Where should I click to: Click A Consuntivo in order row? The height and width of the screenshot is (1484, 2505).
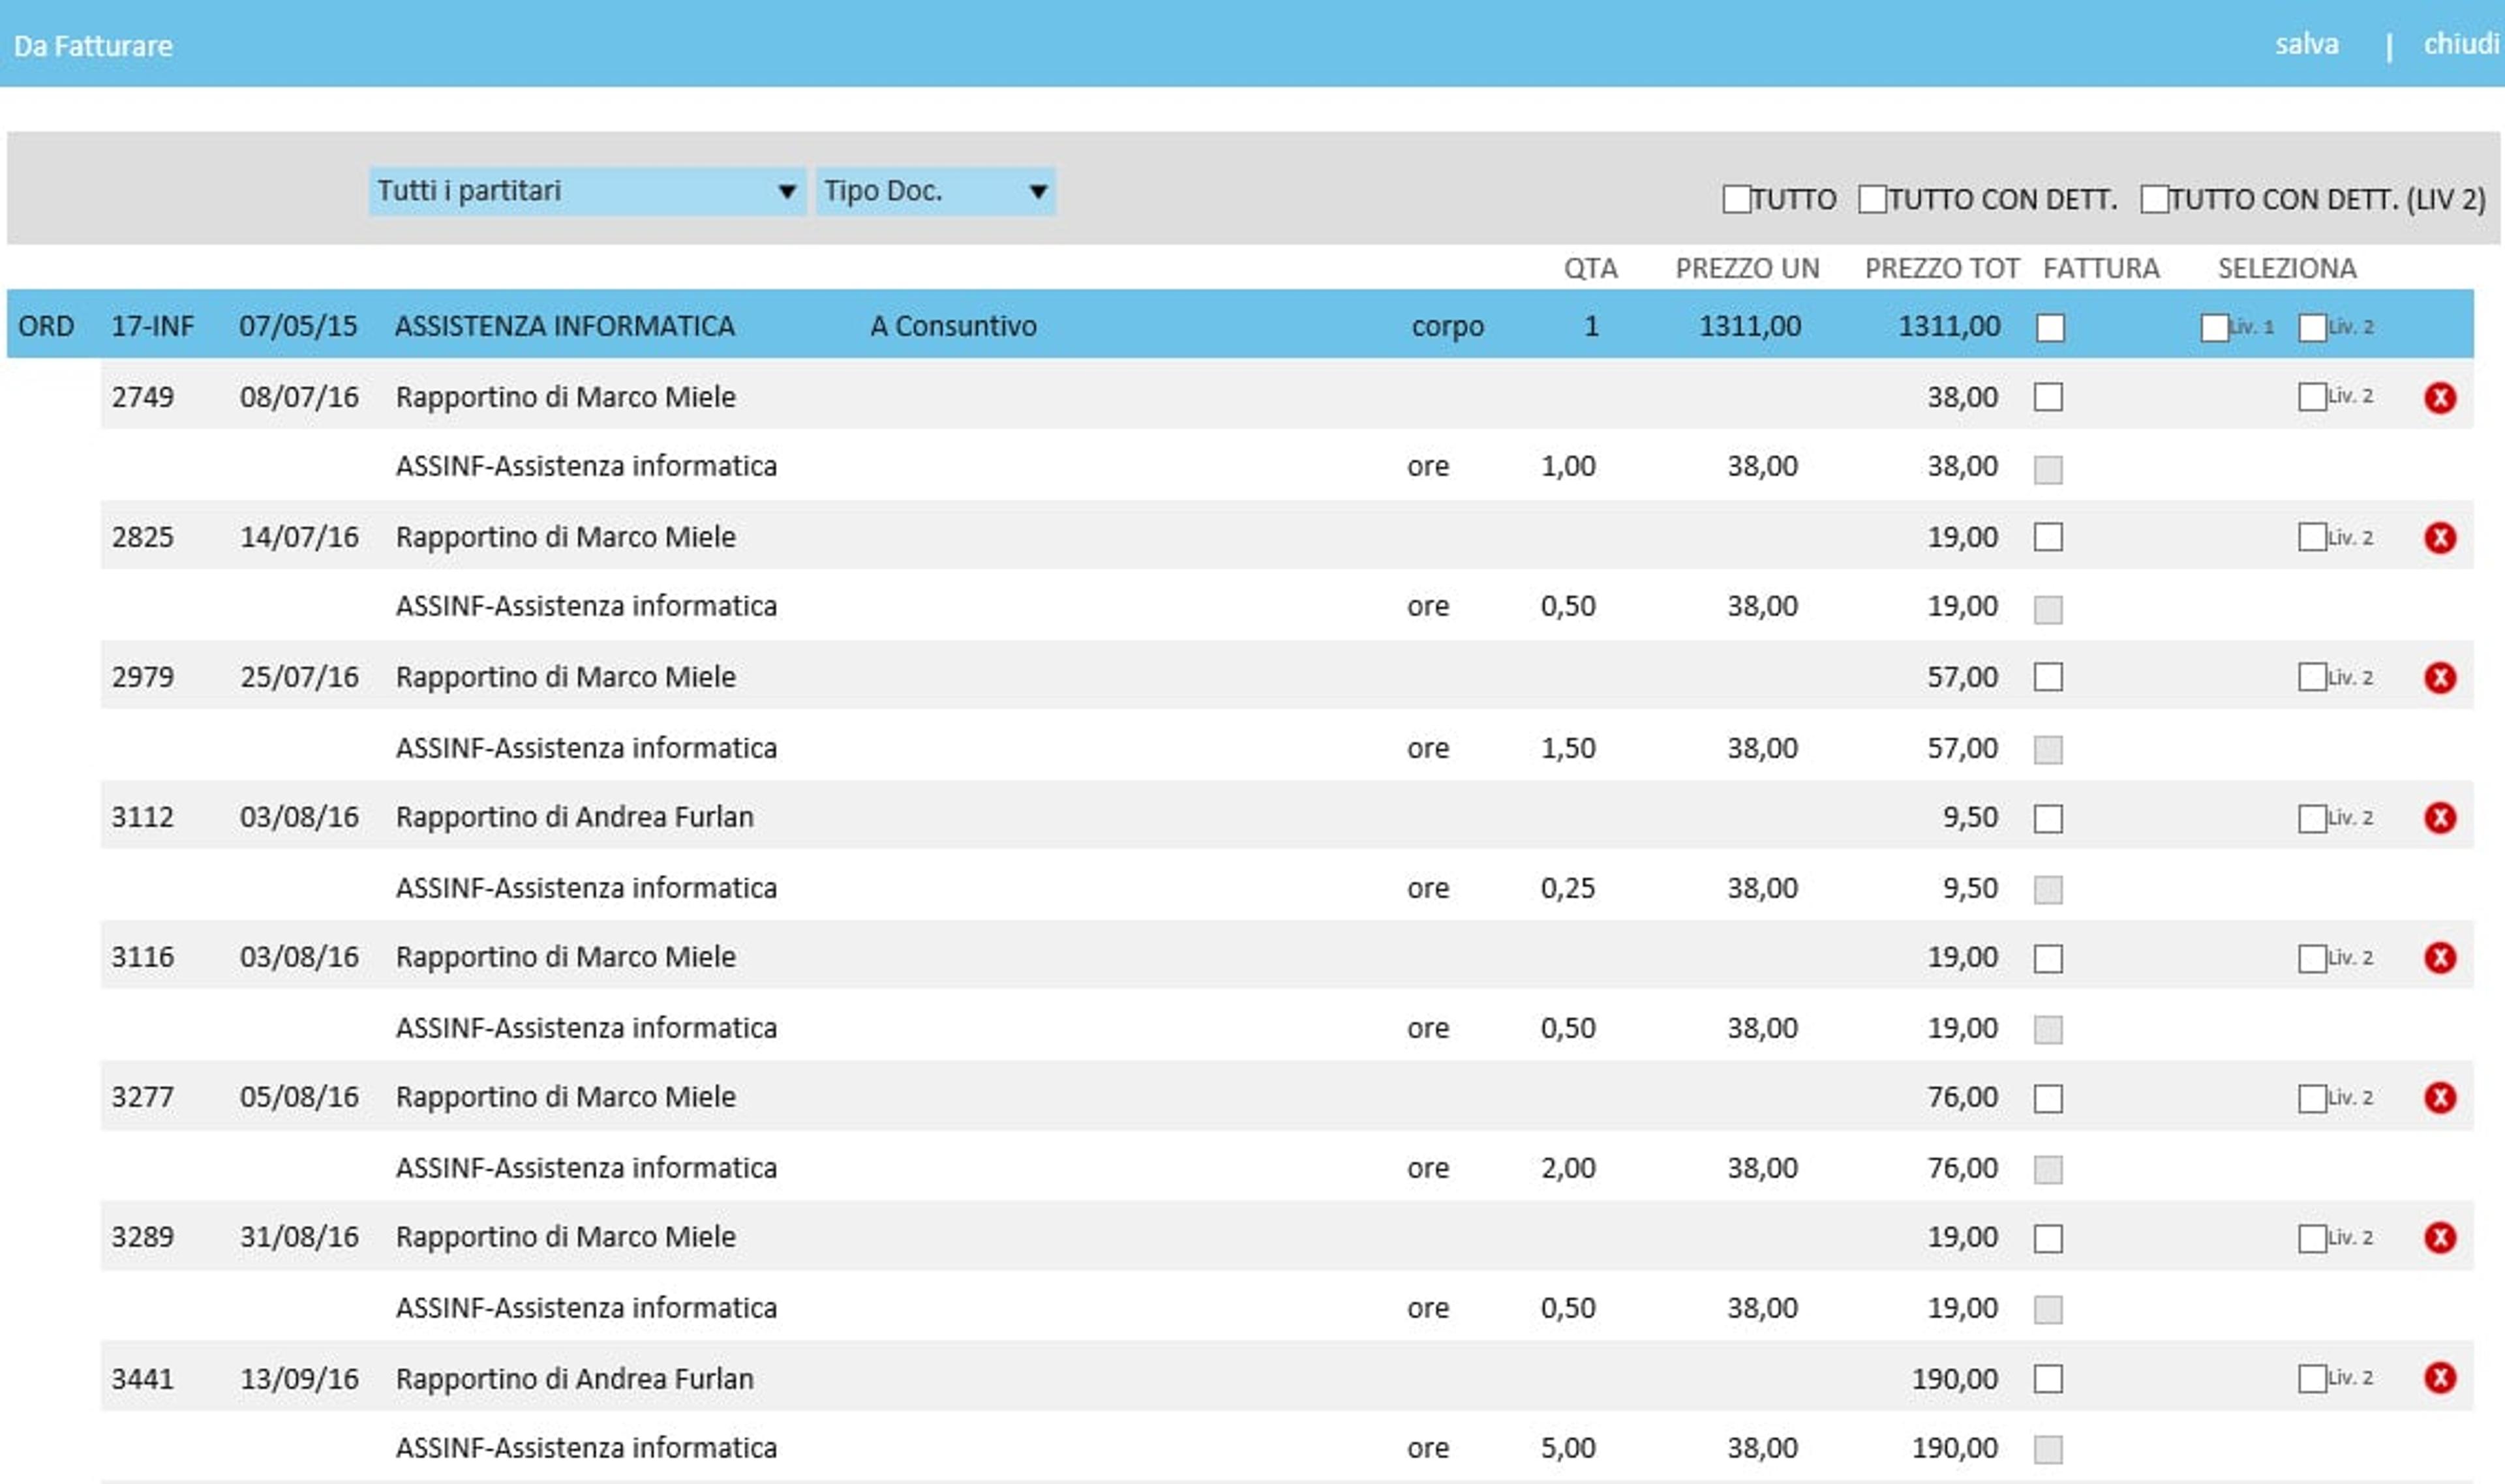point(953,326)
